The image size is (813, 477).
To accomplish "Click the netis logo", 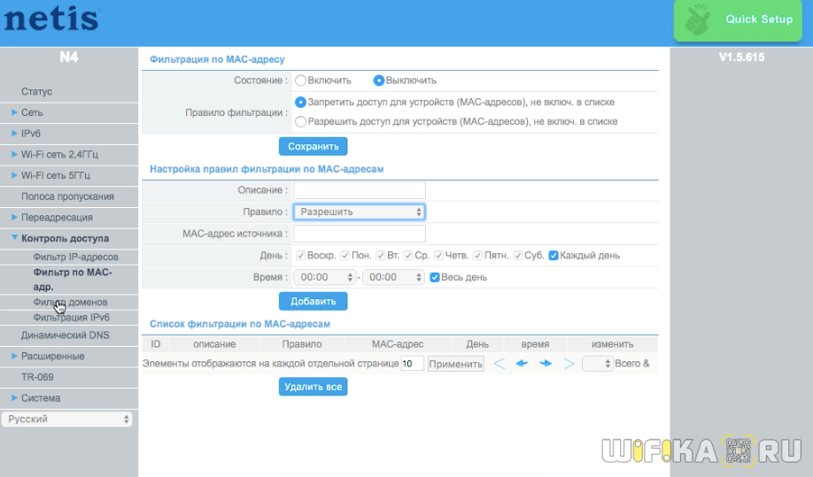I will 51,19.
